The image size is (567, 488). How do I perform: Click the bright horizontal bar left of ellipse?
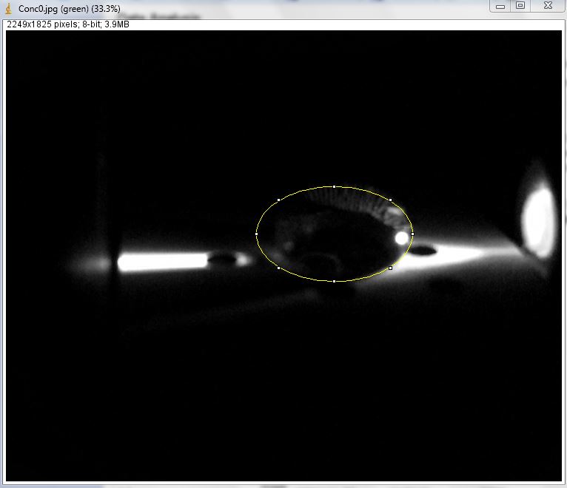[x=163, y=261]
